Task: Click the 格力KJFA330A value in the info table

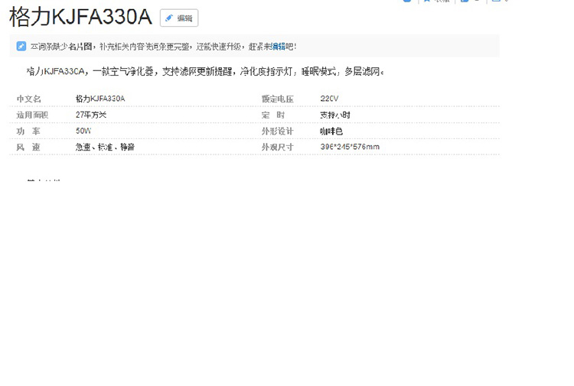Action: [100, 99]
